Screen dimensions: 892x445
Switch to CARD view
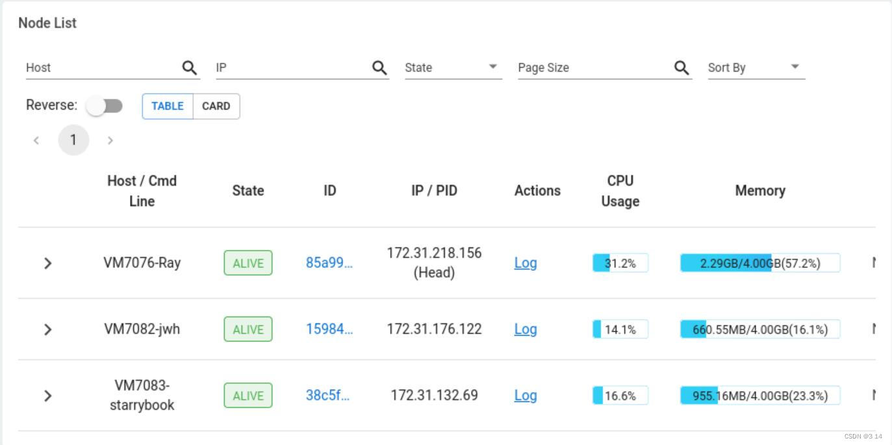click(216, 106)
